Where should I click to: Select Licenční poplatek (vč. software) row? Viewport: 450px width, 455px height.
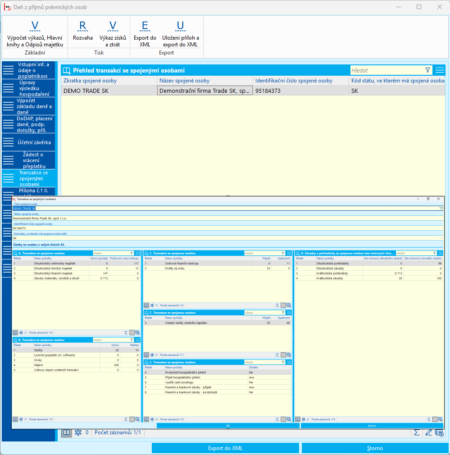point(76,355)
